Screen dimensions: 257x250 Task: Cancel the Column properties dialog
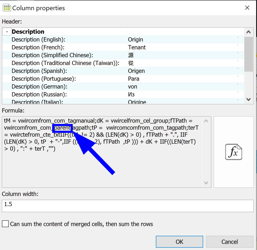229,242
